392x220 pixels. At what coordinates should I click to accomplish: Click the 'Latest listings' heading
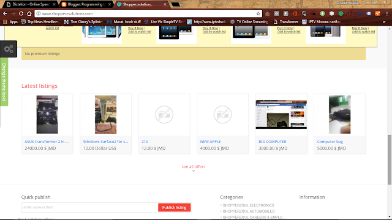[39, 86]
